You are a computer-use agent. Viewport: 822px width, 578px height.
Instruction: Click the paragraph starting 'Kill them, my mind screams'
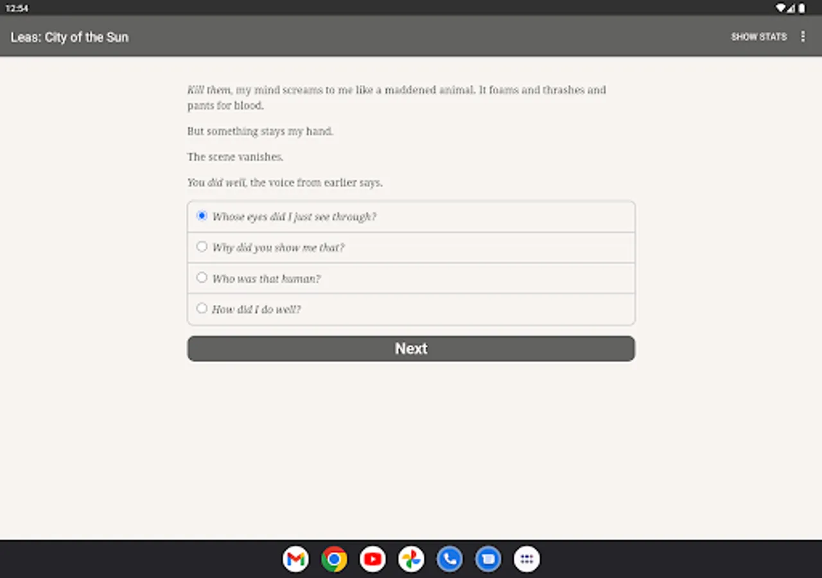pyautogui.click(x=397, y=98)
